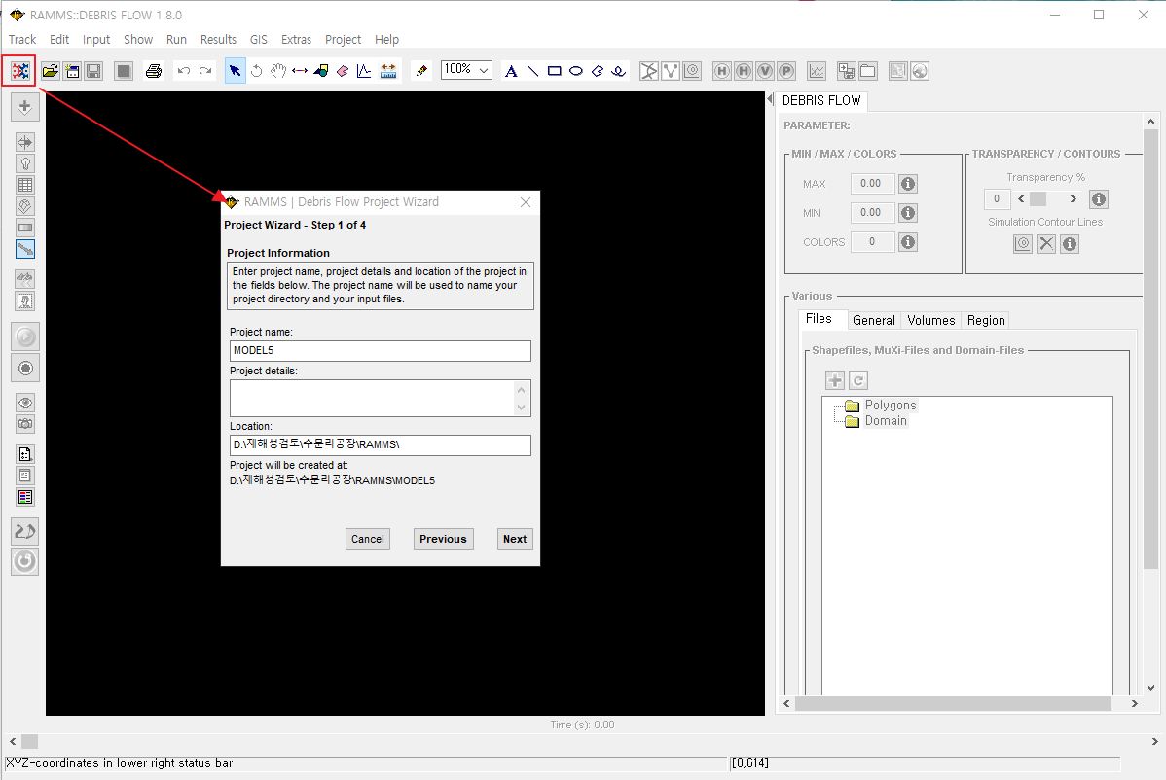Click the colored legend list icon in sidebar
This screenshot has width=1166, height=780.
click(x=25, y=497)
